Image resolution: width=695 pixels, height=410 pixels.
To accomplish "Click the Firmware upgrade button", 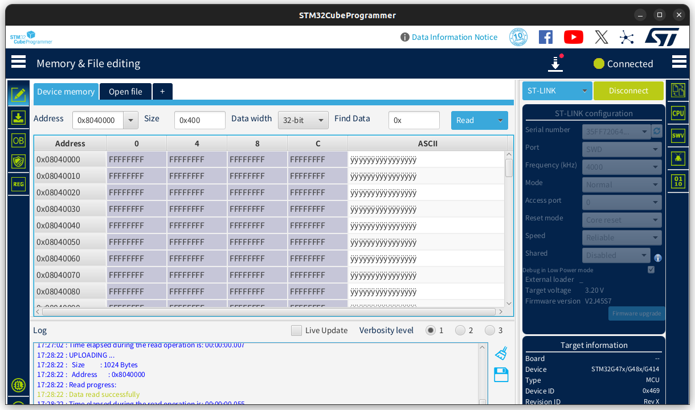I will 636,313.
